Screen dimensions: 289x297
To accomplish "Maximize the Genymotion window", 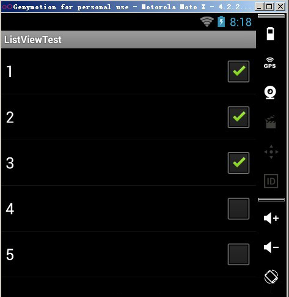I will pyautogui.click(x=269, y=7).
